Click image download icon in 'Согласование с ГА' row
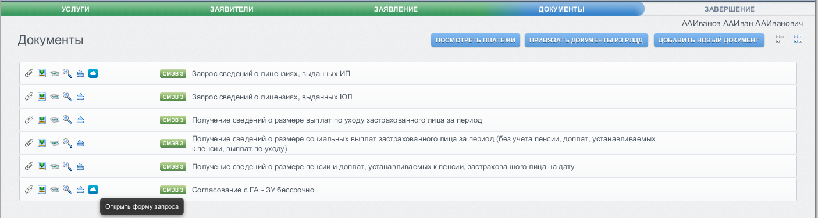 (42, 190)
